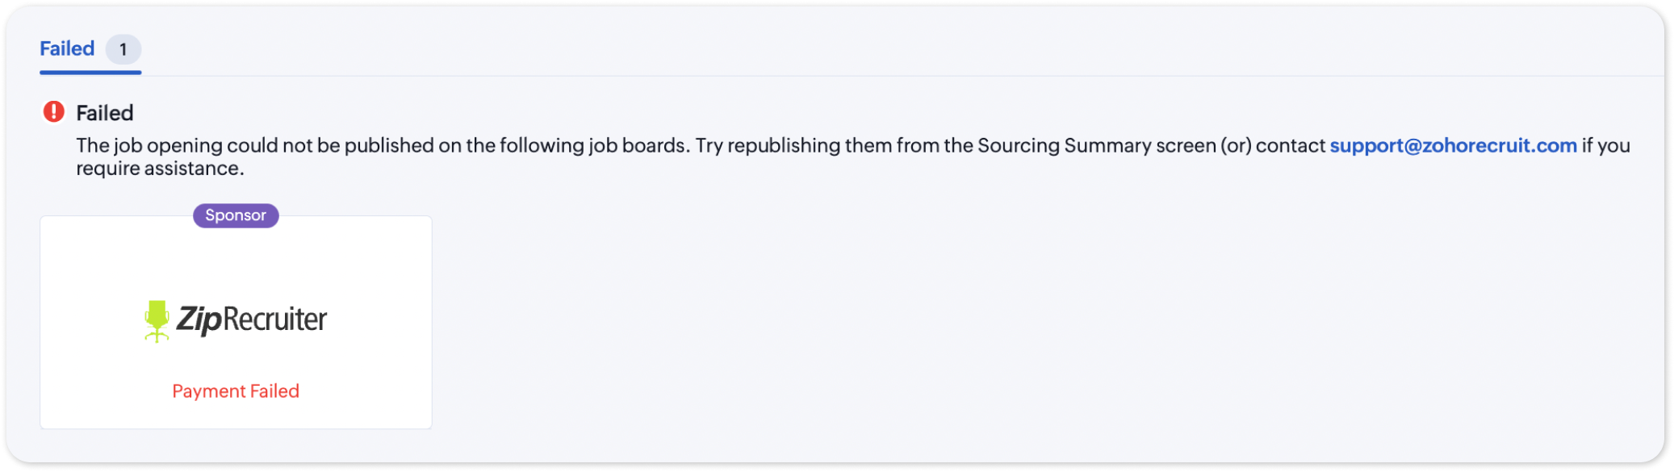Screen dimensions: 1674x472
Task: Click the Payment Failed status text
Action: point(236,391)
